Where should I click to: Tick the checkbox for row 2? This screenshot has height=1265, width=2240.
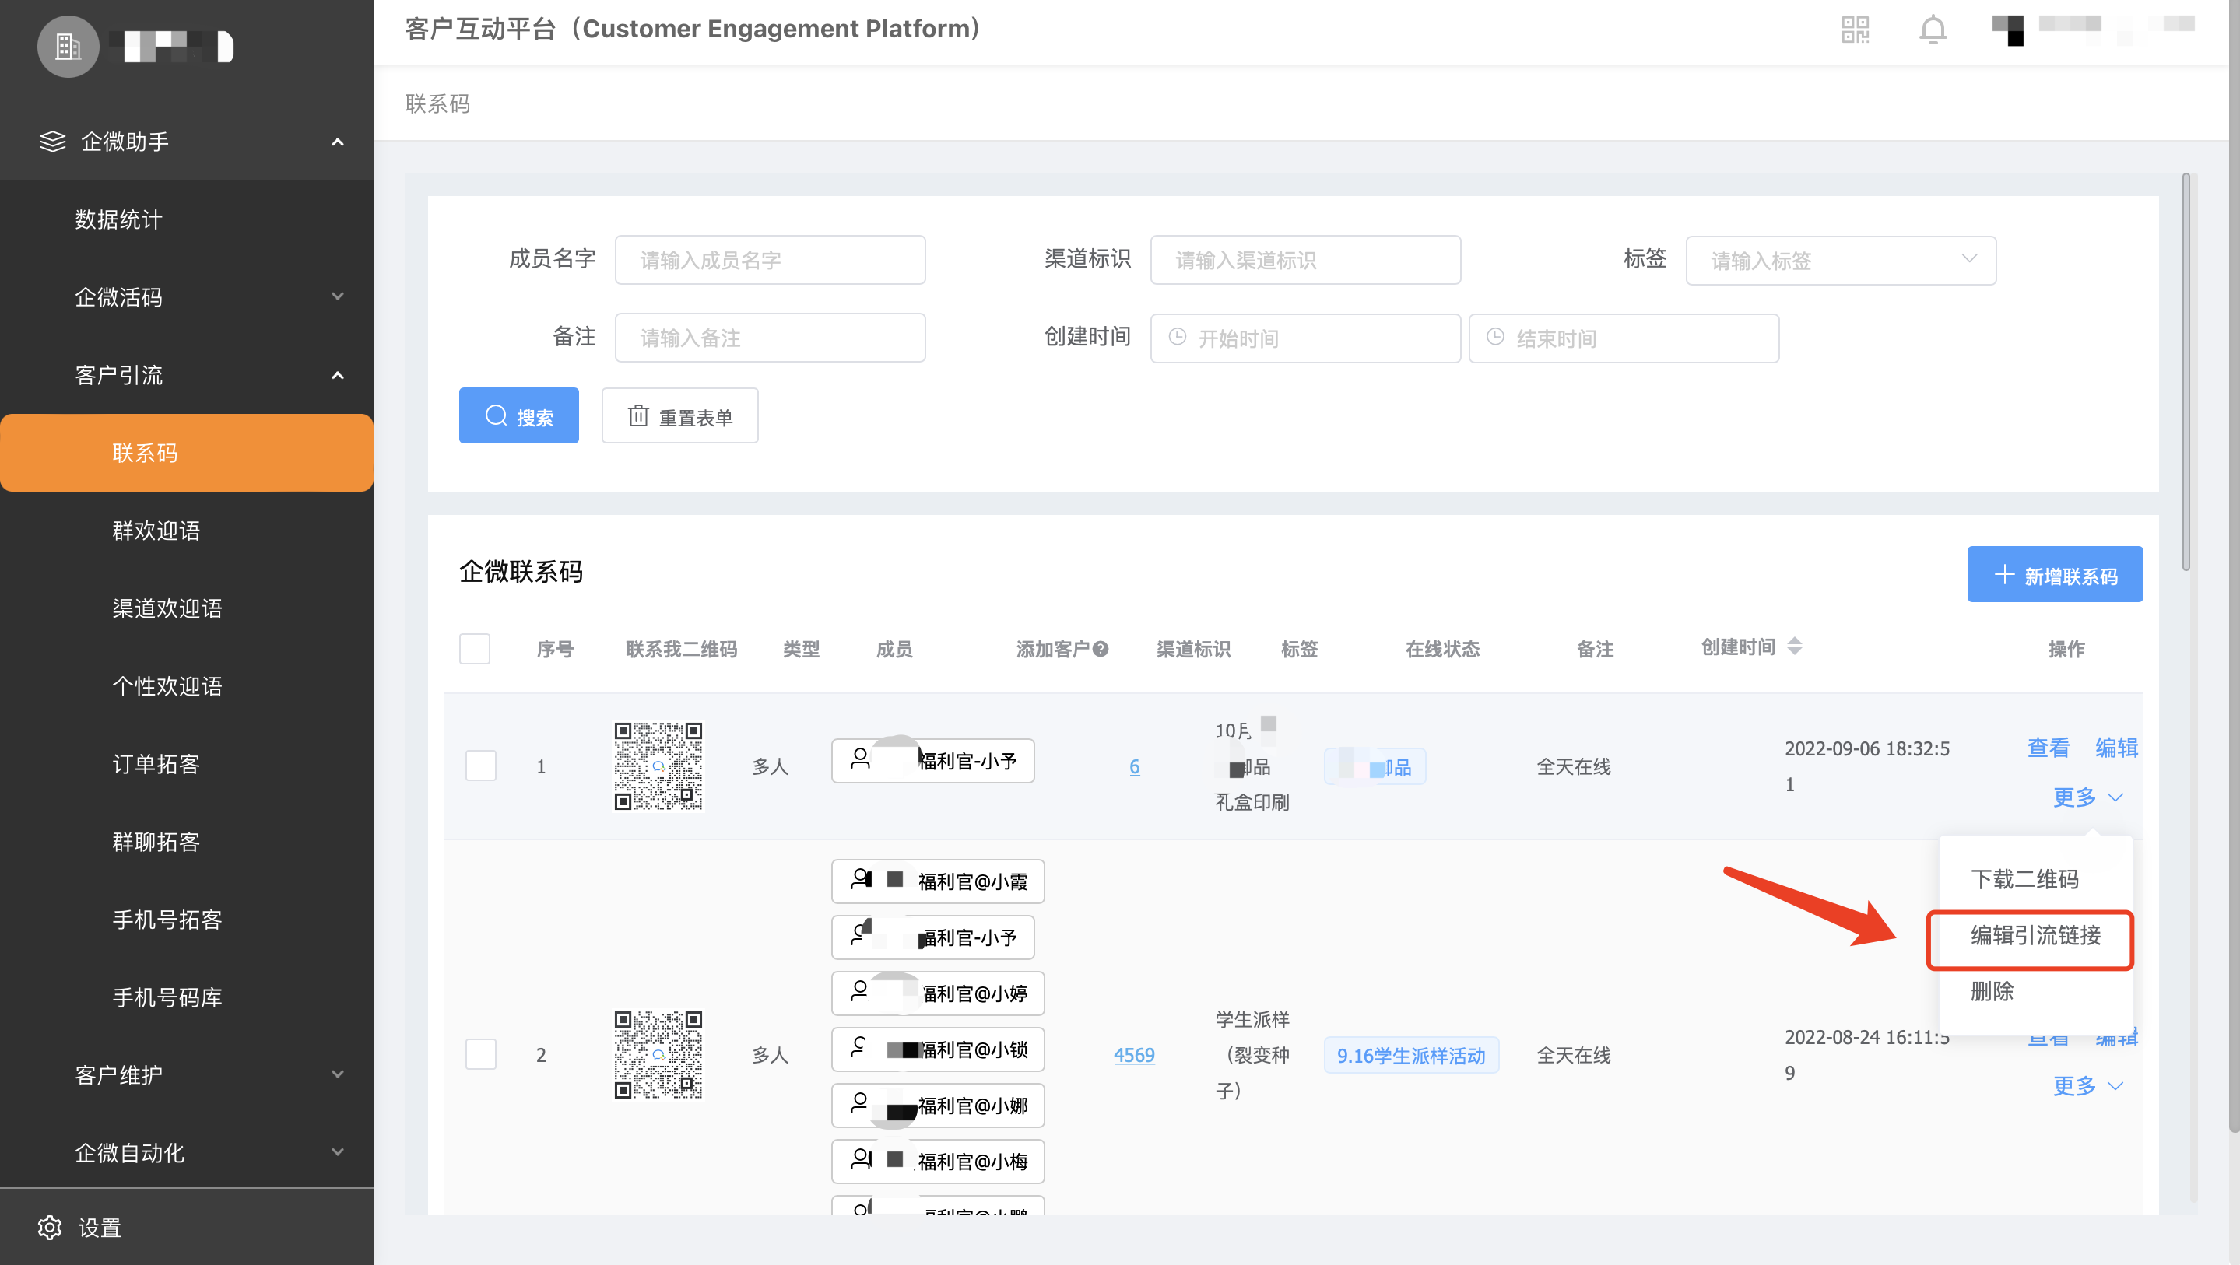[x=481, y=1055]
